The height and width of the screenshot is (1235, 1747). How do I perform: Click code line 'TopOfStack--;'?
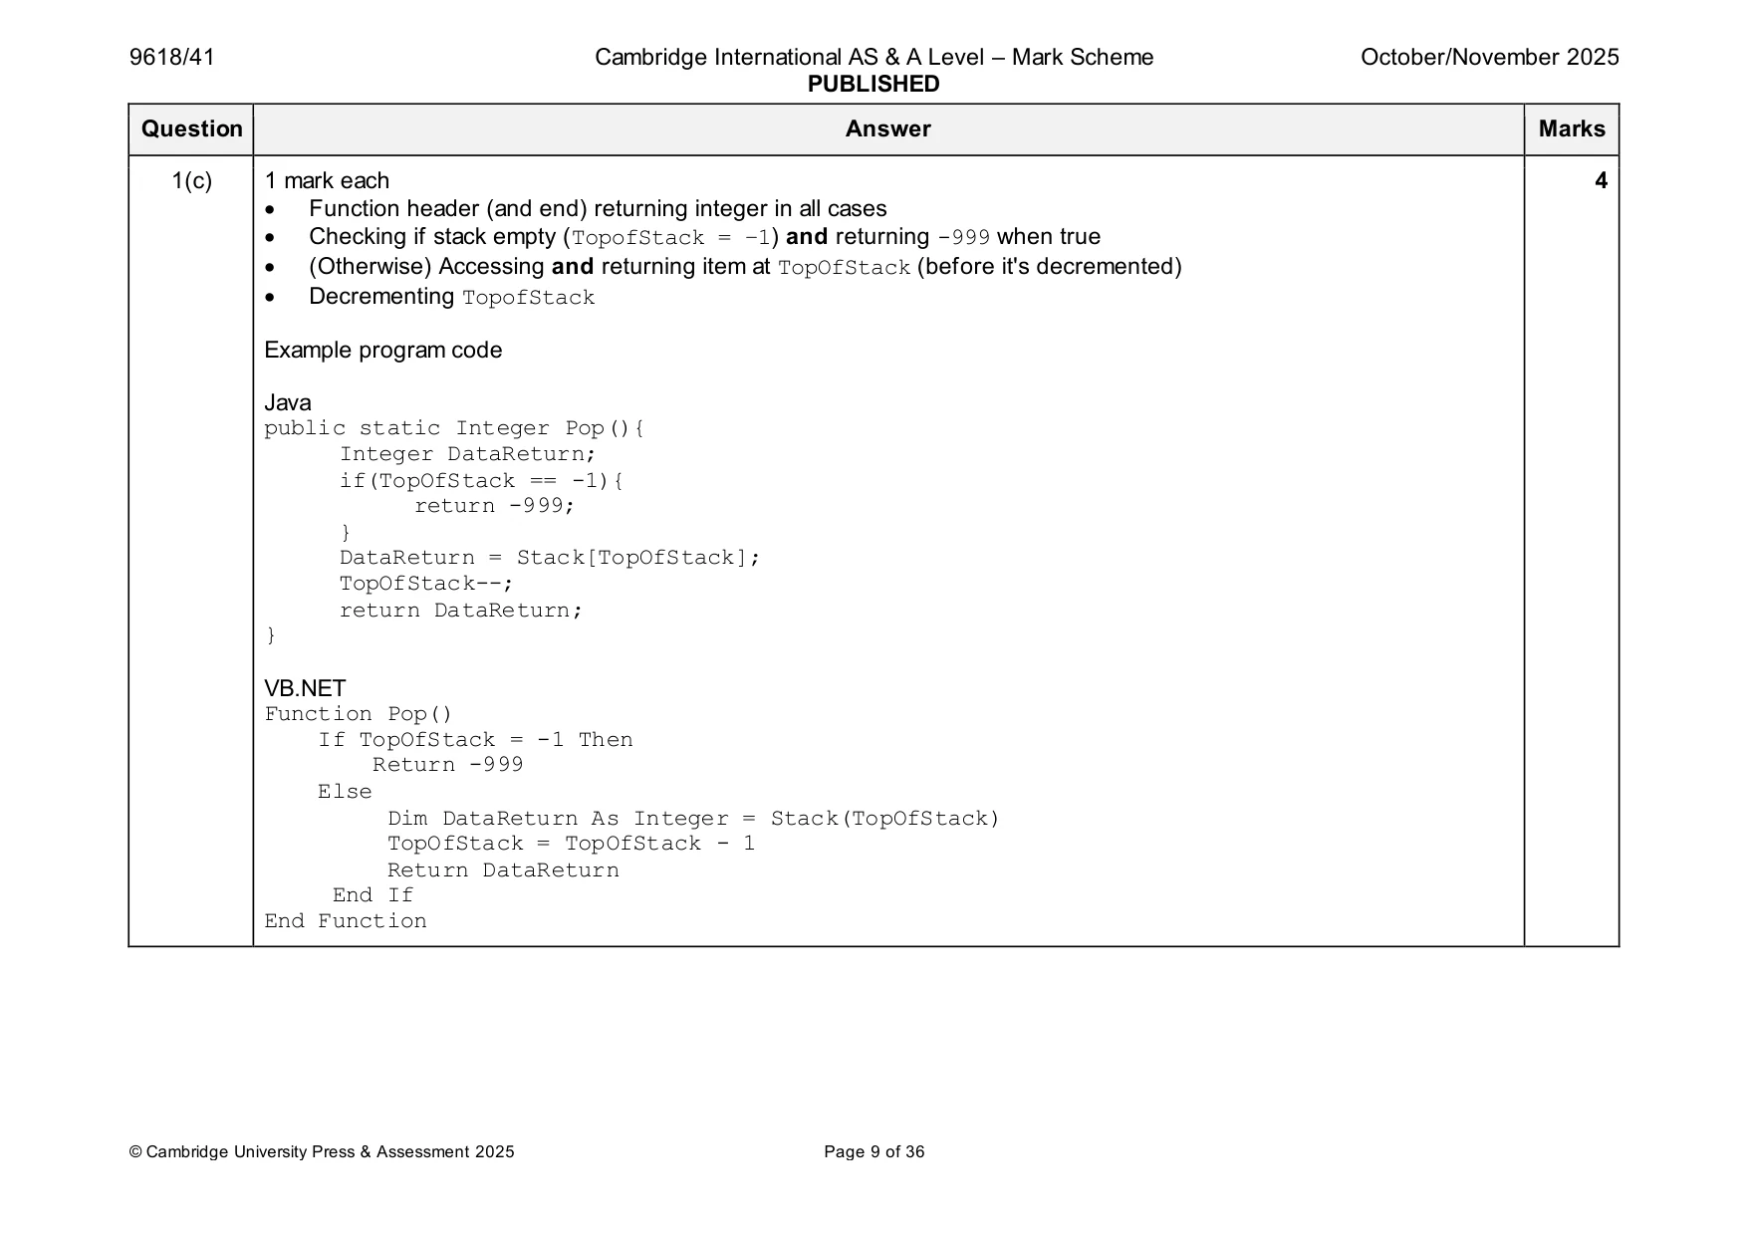click(426, 584)
